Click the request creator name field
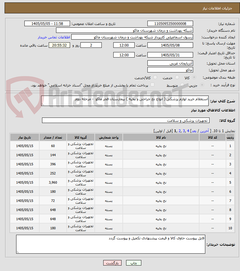This screenshot has width=240, height=271. [132, 37]
